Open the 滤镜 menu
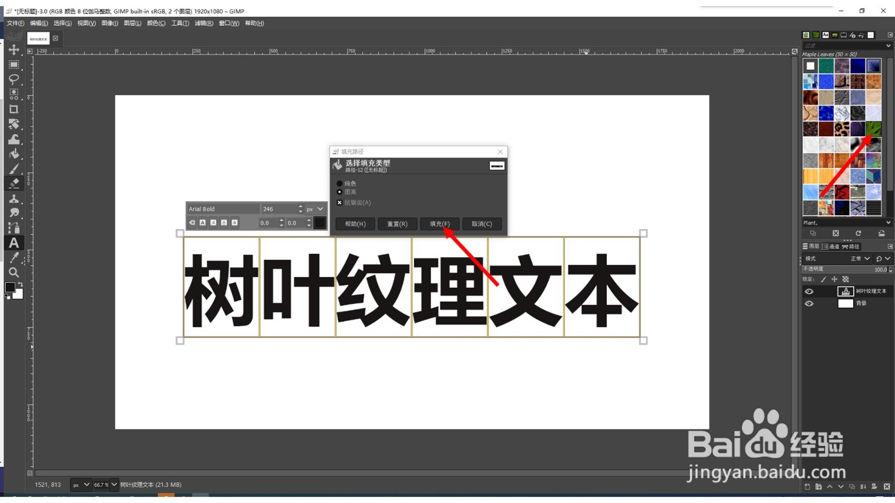 pyautogui.click(x=203, y=23)
